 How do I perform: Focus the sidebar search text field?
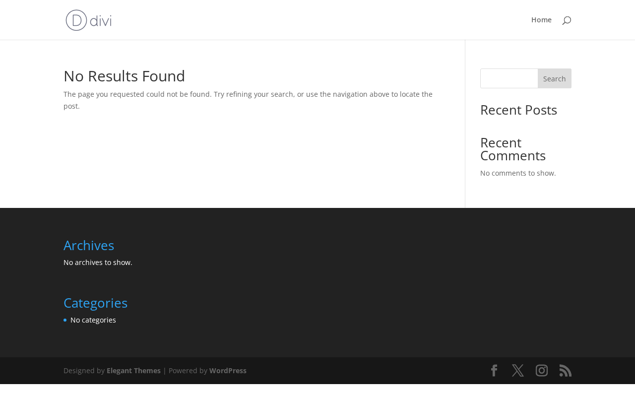click(509, 78)
